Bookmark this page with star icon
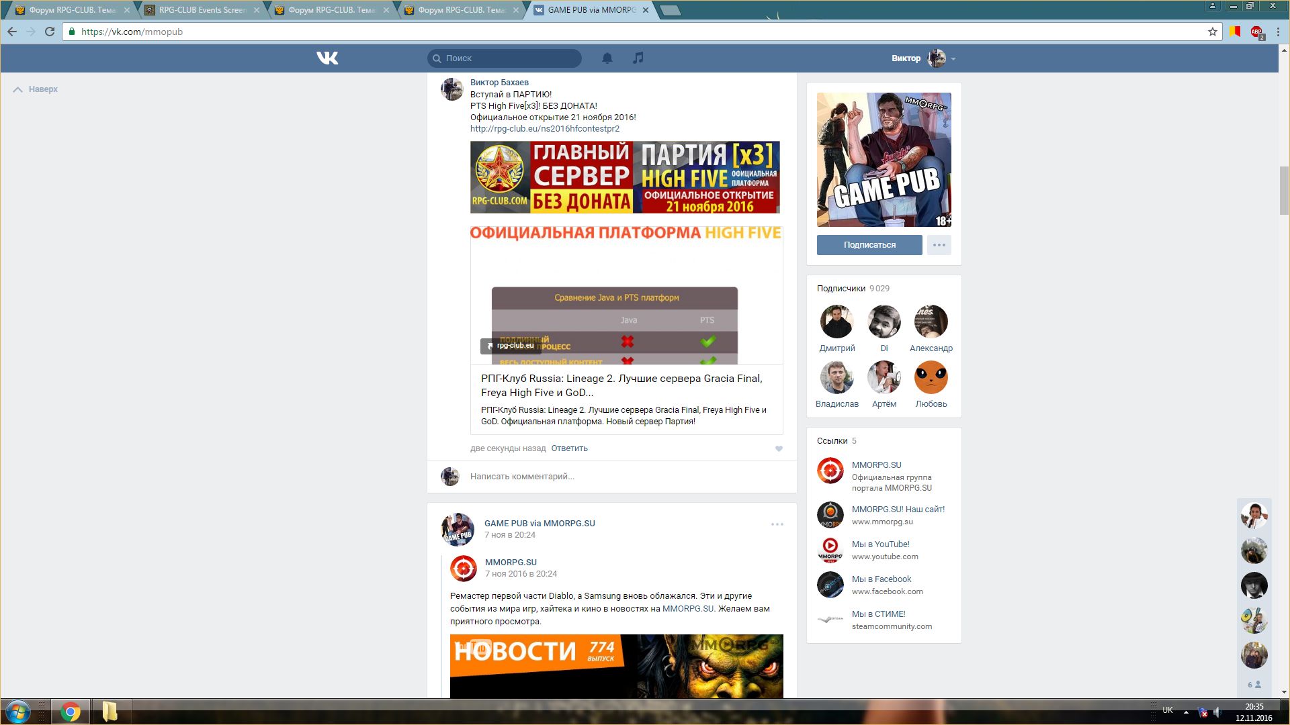Screen dimensions: 1290x725 (x=1213, y=32)
